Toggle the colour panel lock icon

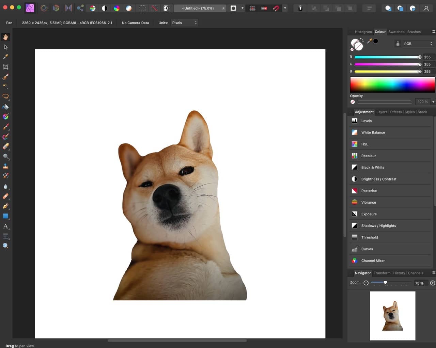tap(398, 44)
